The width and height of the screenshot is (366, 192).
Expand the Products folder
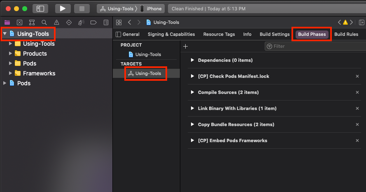point(10,53)
